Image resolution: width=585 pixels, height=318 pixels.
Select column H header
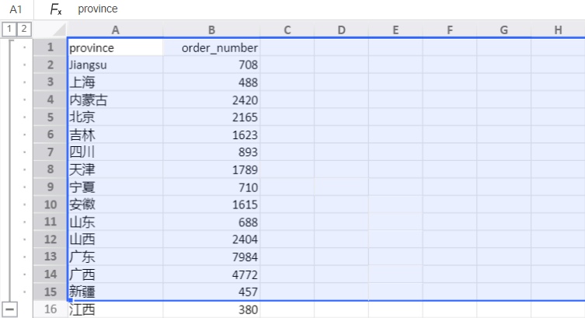(x=558, y=30)
